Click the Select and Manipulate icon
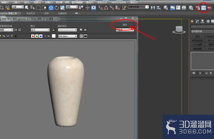 click(87, 8)
